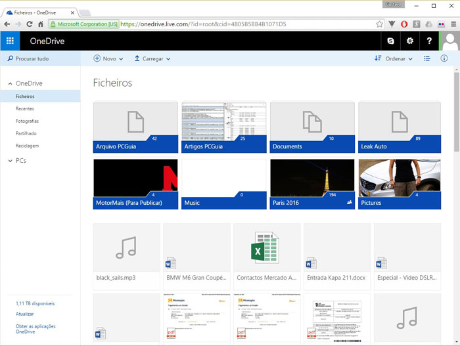Image resolution: width=460 pixels, height=346 pixels.
Task: Click the Pocket extension icon
Action: click(x=392, y=24)
